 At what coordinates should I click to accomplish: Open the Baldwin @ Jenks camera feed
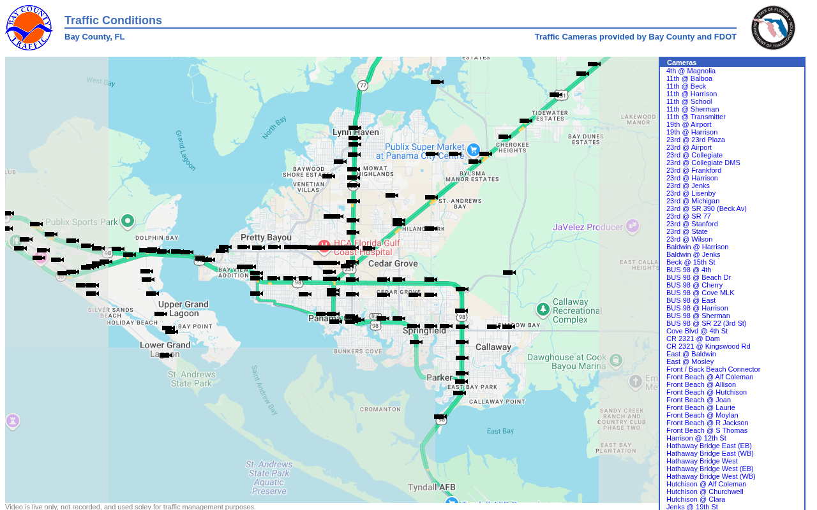[693, 254]
